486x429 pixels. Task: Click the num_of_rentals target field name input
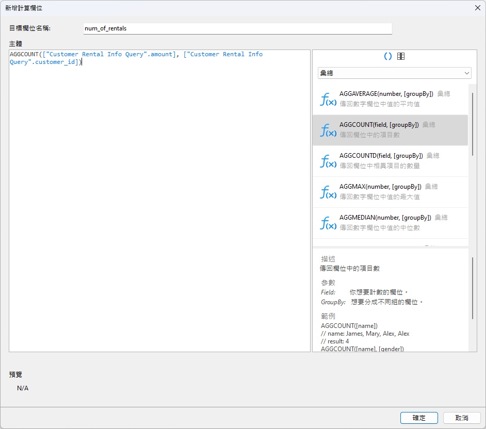click(237, 28)
